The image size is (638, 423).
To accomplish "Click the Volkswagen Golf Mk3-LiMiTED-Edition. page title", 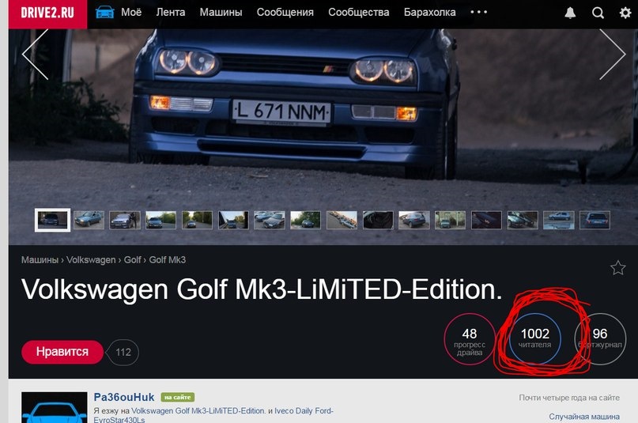I will point(262,289).
